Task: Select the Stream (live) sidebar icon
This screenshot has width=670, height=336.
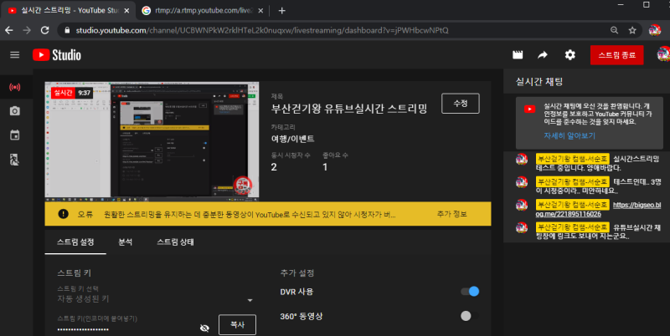Action: coord(15,88)
